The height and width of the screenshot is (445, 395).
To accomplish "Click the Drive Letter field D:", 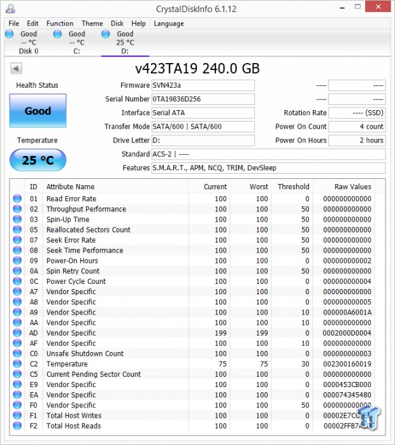I will click(203, 141).
